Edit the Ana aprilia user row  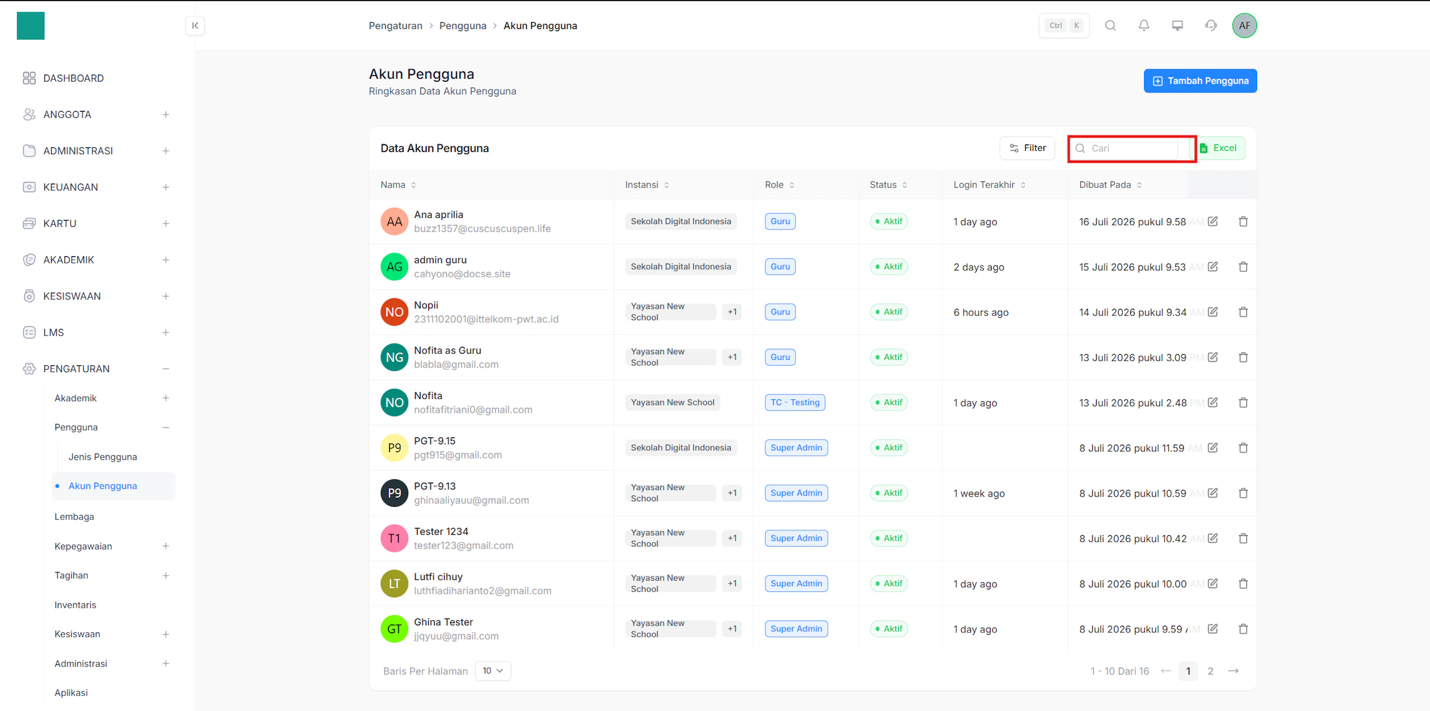click(1213, 222)
